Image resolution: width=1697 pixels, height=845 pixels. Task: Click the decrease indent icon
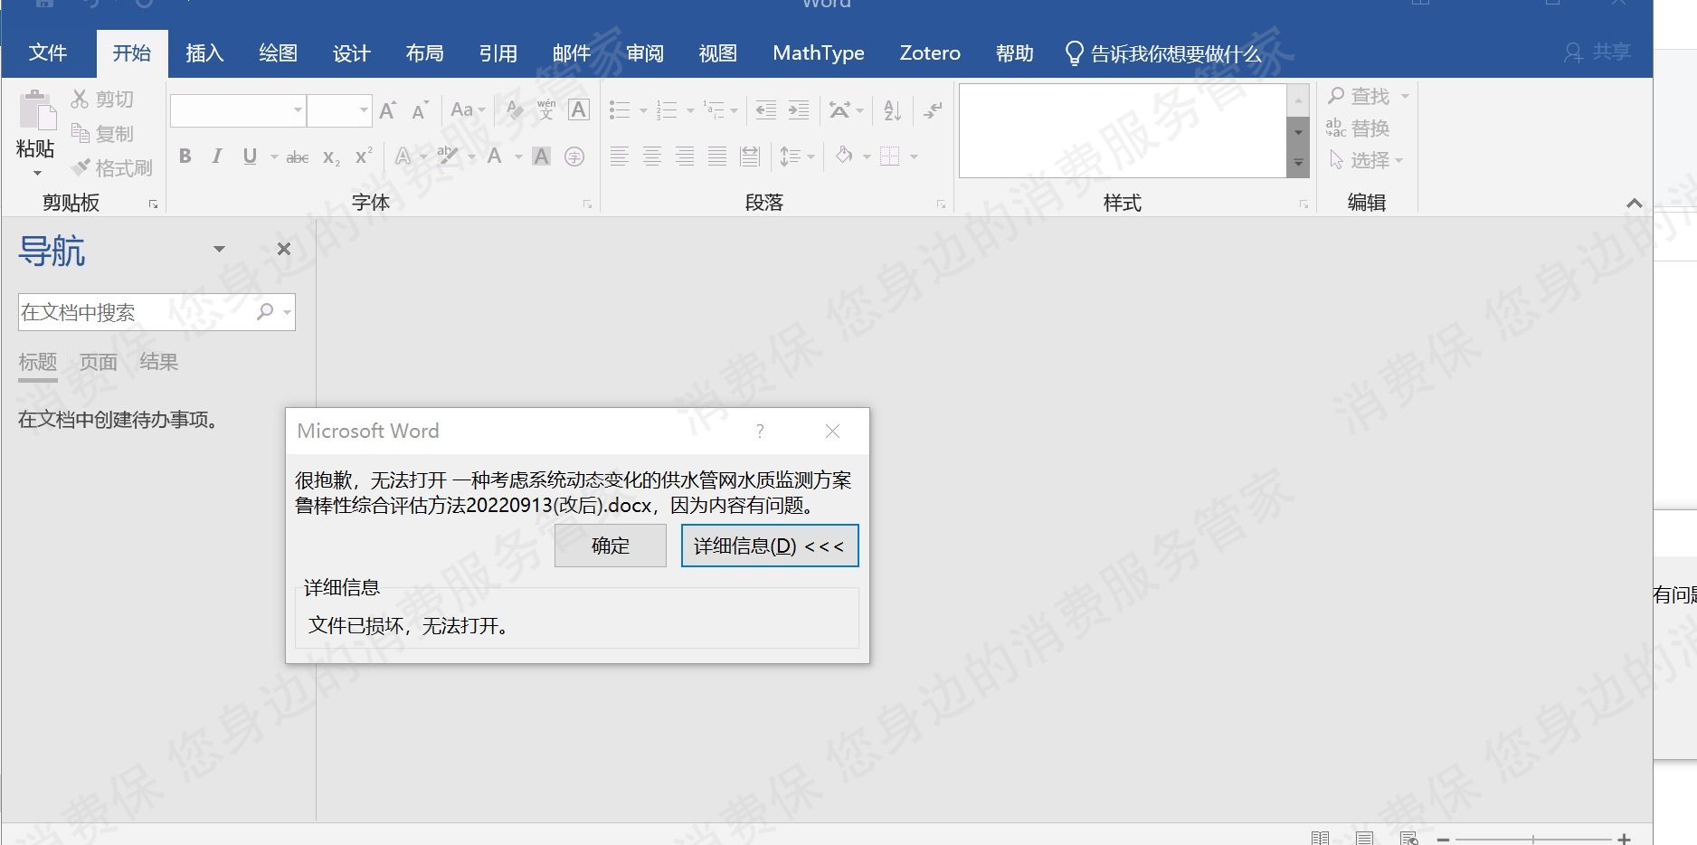[766, 110]
